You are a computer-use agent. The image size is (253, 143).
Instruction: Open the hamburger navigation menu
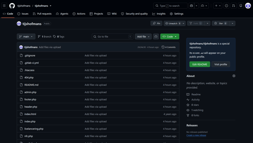point(4,6)
